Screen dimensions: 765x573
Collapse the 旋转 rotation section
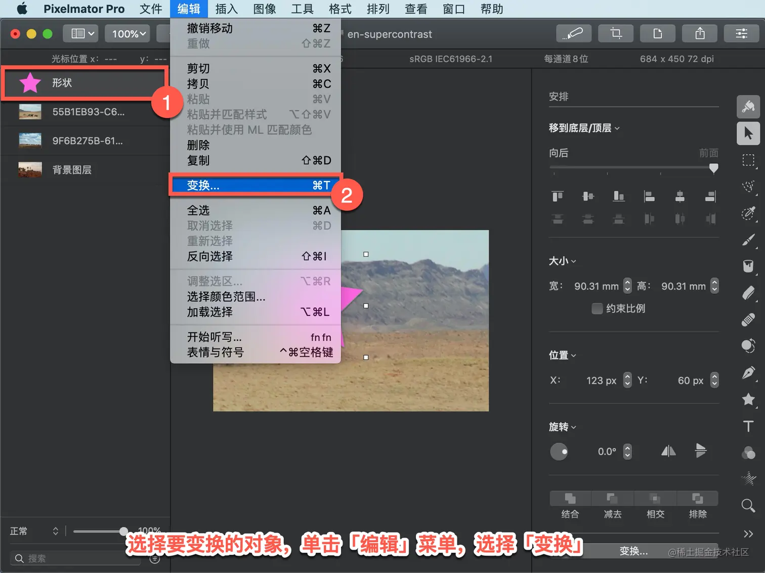562,427
